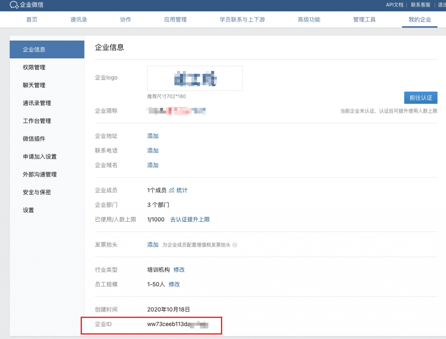
Task: Click the 去认证提升上限 link
Action: point(190,220)
